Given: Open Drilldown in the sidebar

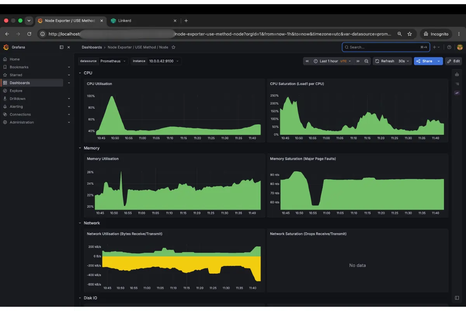Looking at the screenshot, I should 17,99.
